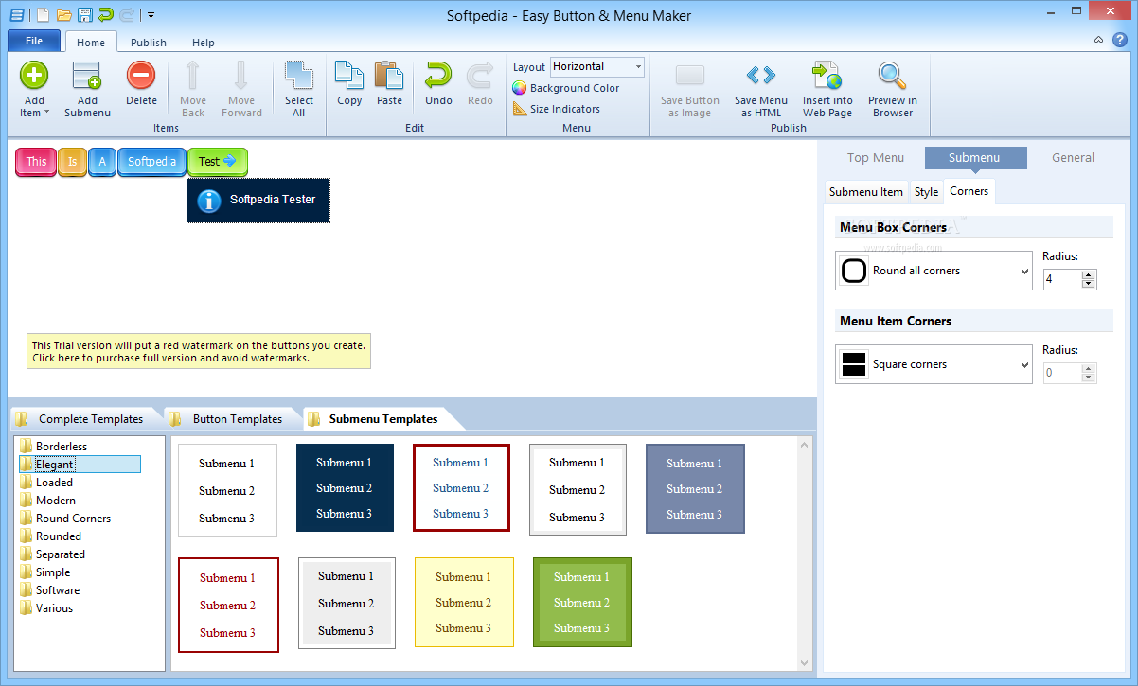Screen dimensions: 1138x686
Task: Delete the selected item
Action: point(141,83)
